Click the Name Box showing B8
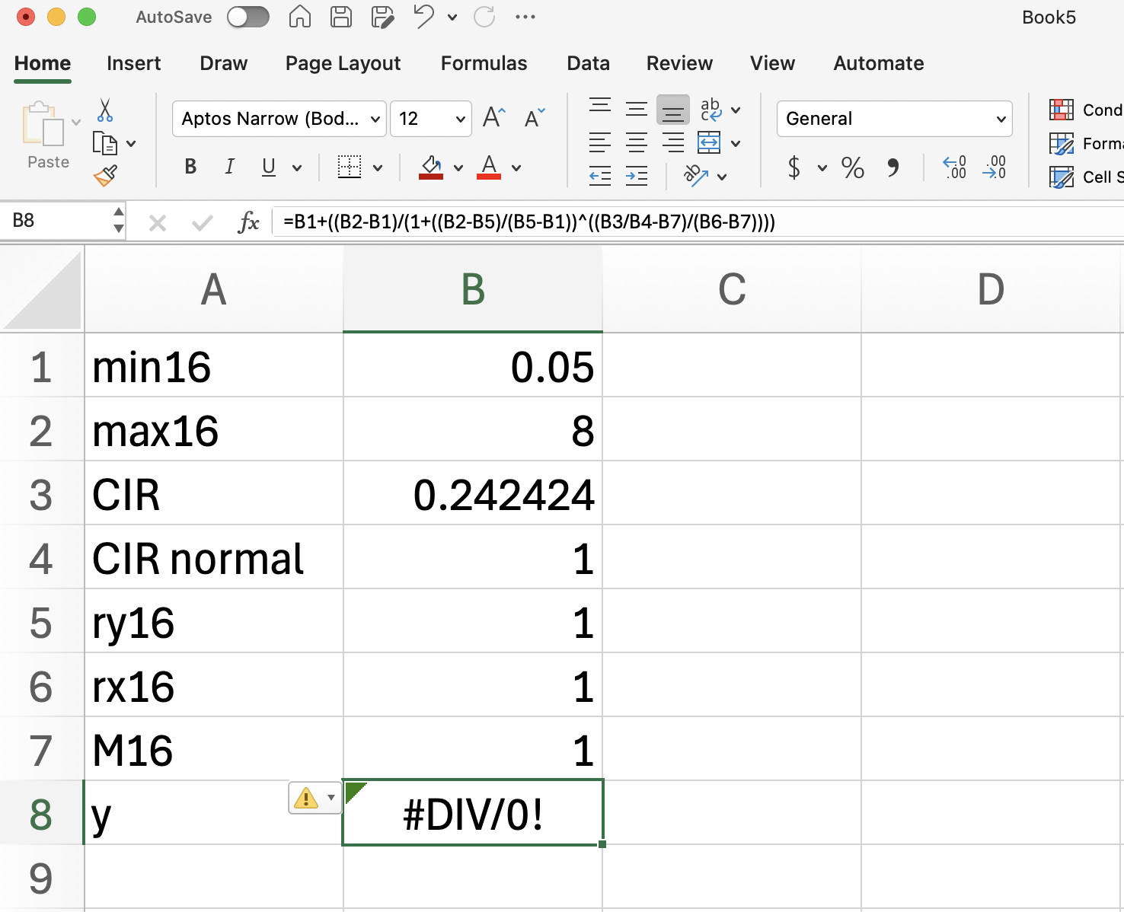 [x=57, y=221]
